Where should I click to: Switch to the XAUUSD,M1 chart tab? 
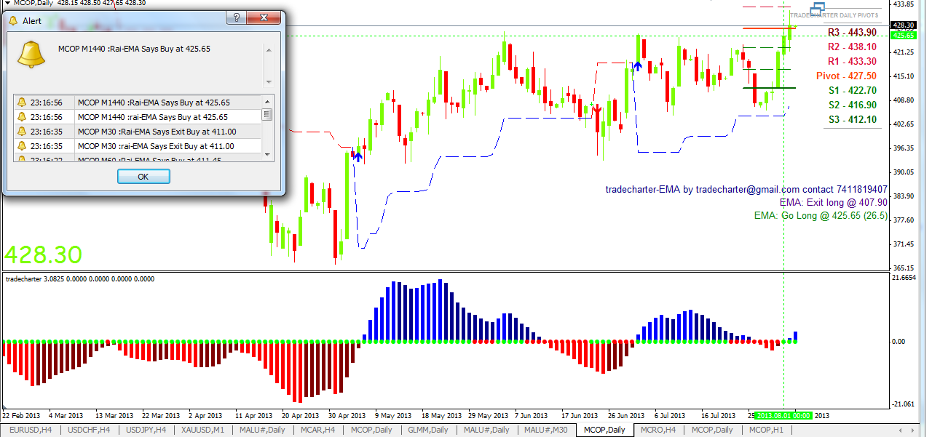[204, 430]
